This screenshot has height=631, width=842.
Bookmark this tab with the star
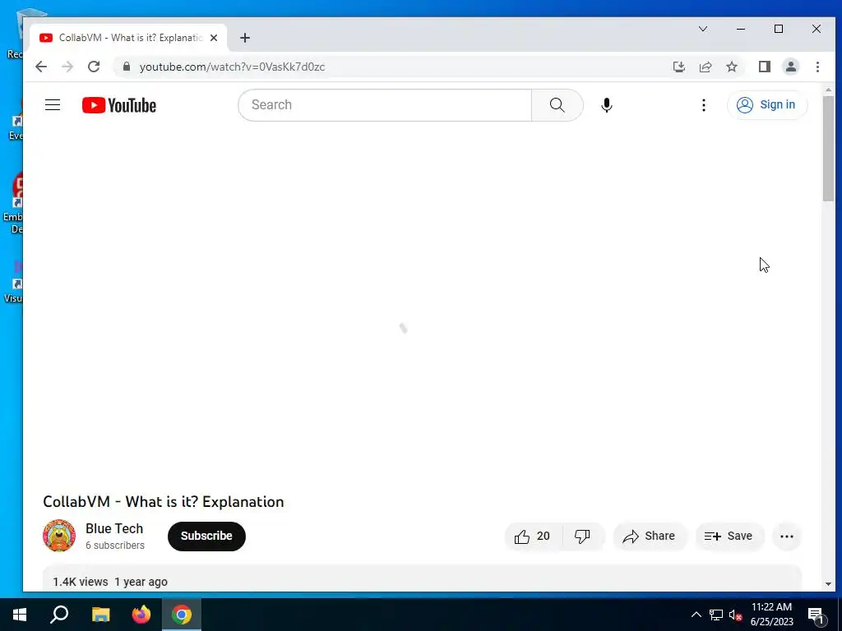731,67
